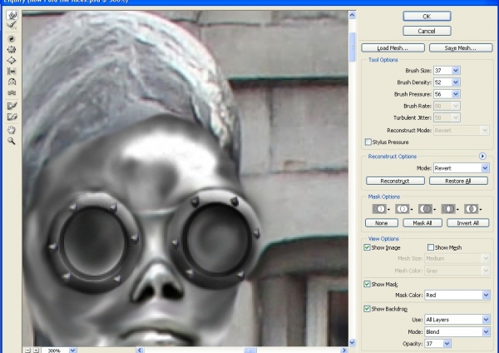The width and height of the screenshot is (499, 353).
Task: Open the Brush Pressure dropdown arrow
Action: tap(456, 94)
